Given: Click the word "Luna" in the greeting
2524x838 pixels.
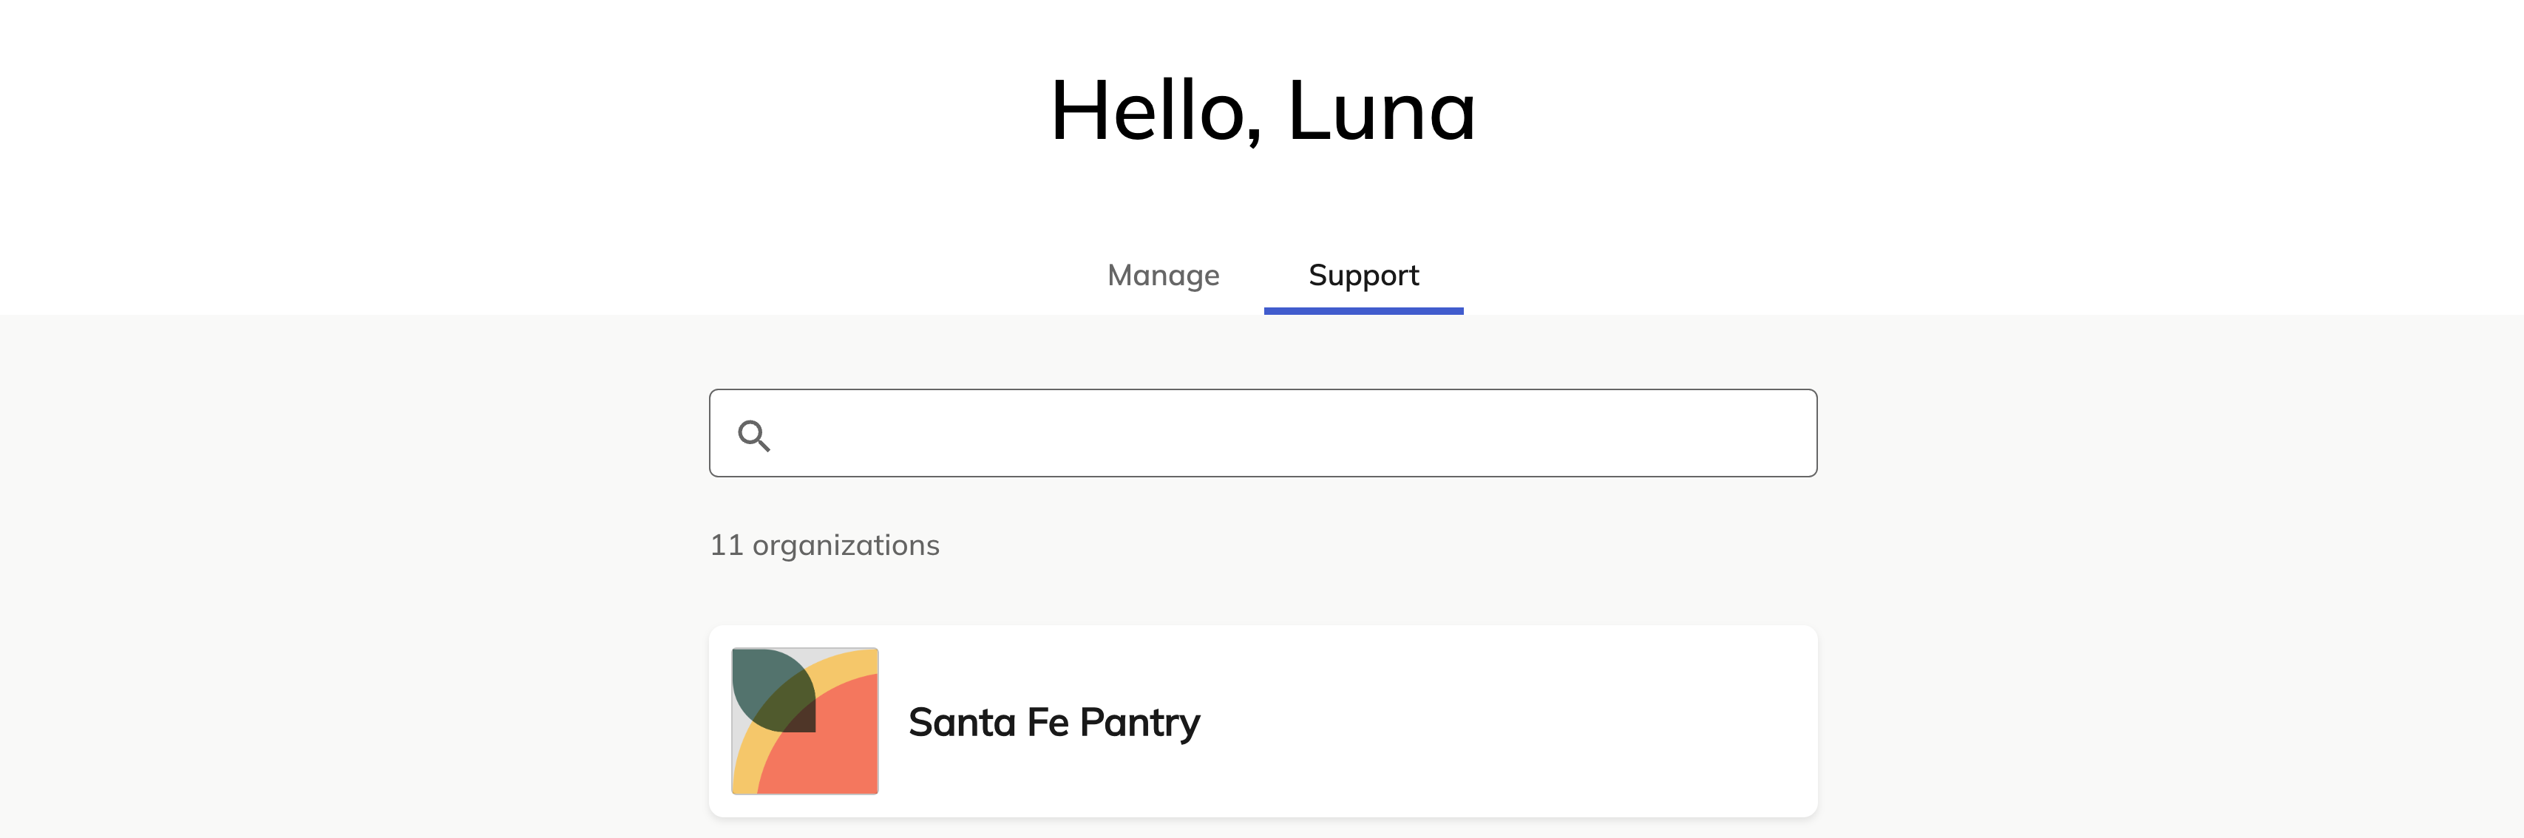Looking at the screenshot, I should coord(1380,111).
